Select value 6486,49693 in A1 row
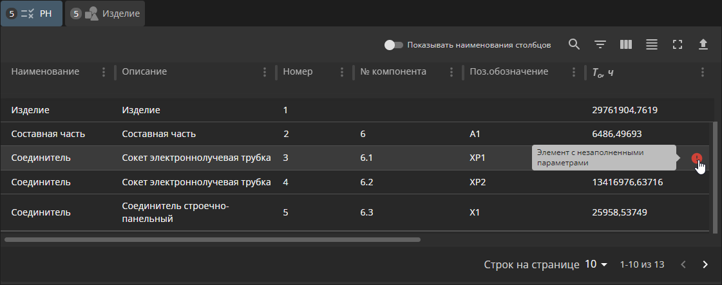 [x=617, y=134]
